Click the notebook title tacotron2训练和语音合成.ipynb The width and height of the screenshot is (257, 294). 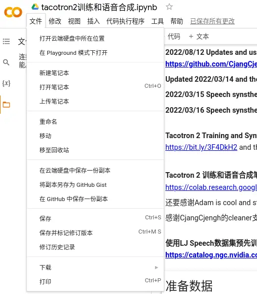click(99, 7)
